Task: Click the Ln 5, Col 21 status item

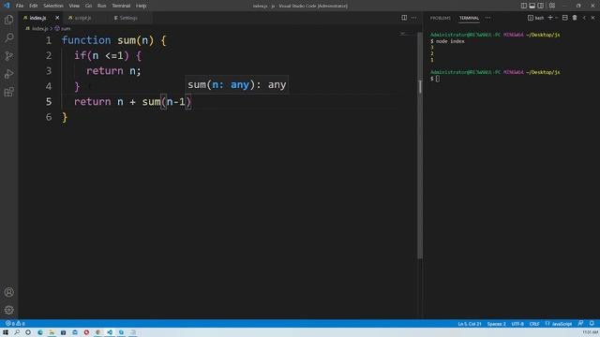Action: pyautogui.click(x=470, y=324)
